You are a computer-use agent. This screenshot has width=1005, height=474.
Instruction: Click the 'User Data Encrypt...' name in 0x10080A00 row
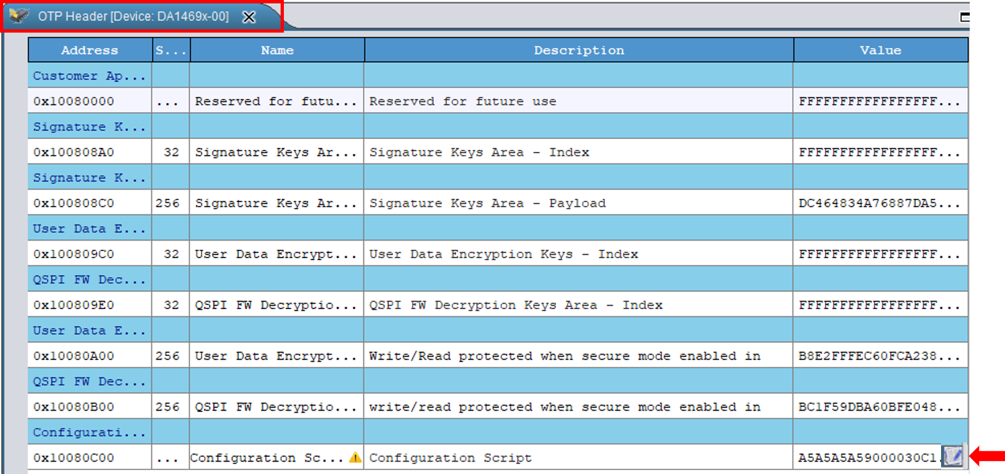pyautogui.click(x=276, y=355)
